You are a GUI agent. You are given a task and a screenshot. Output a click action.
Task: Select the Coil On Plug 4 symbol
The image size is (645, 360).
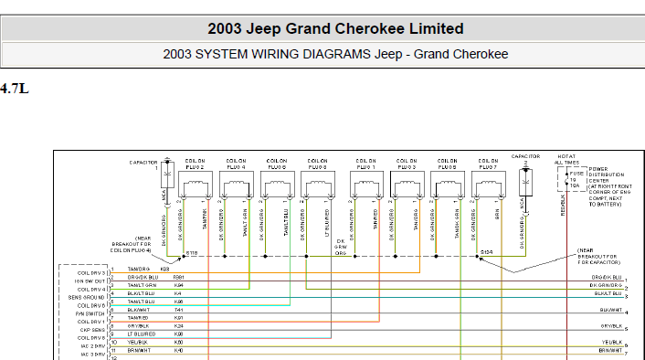pos(236,185)
